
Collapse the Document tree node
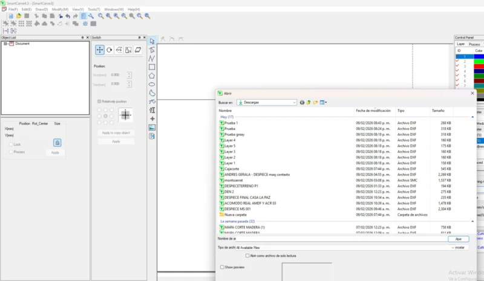click(5, 44)
